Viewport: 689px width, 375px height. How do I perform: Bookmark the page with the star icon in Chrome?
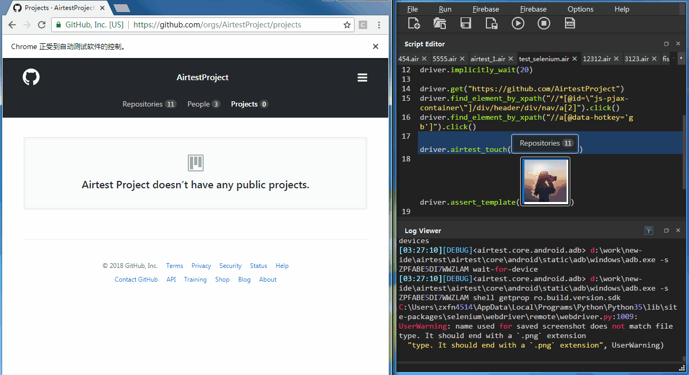(347, 25)
